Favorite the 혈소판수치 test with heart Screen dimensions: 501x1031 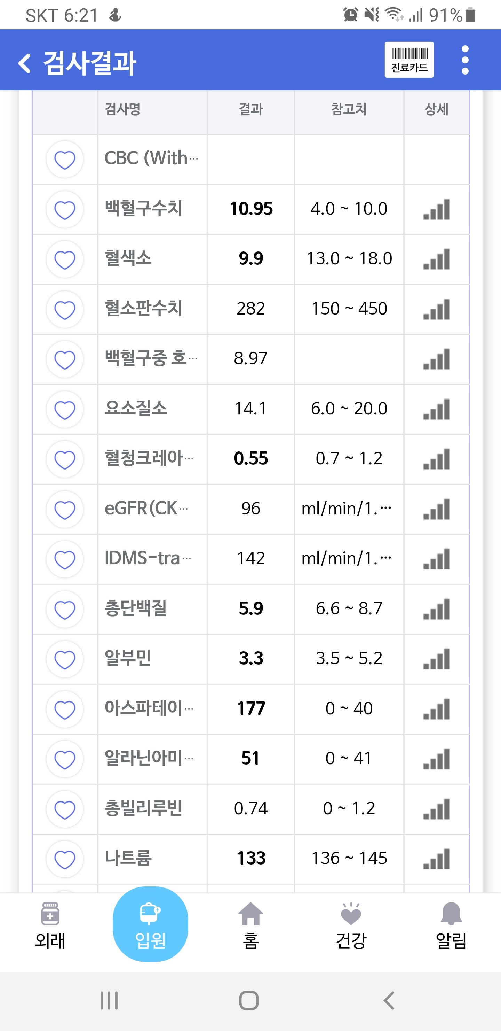click(x=65, y=309)
